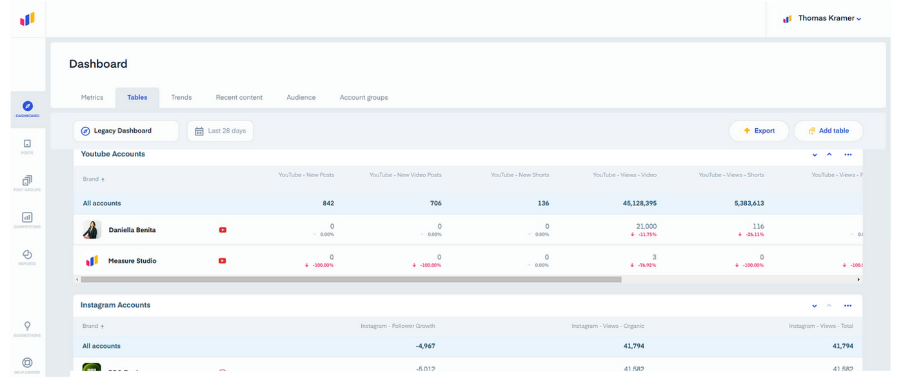Screen dimensions: 903x389
Task: Click the -4,967 follower growth value
Action: 425,346
